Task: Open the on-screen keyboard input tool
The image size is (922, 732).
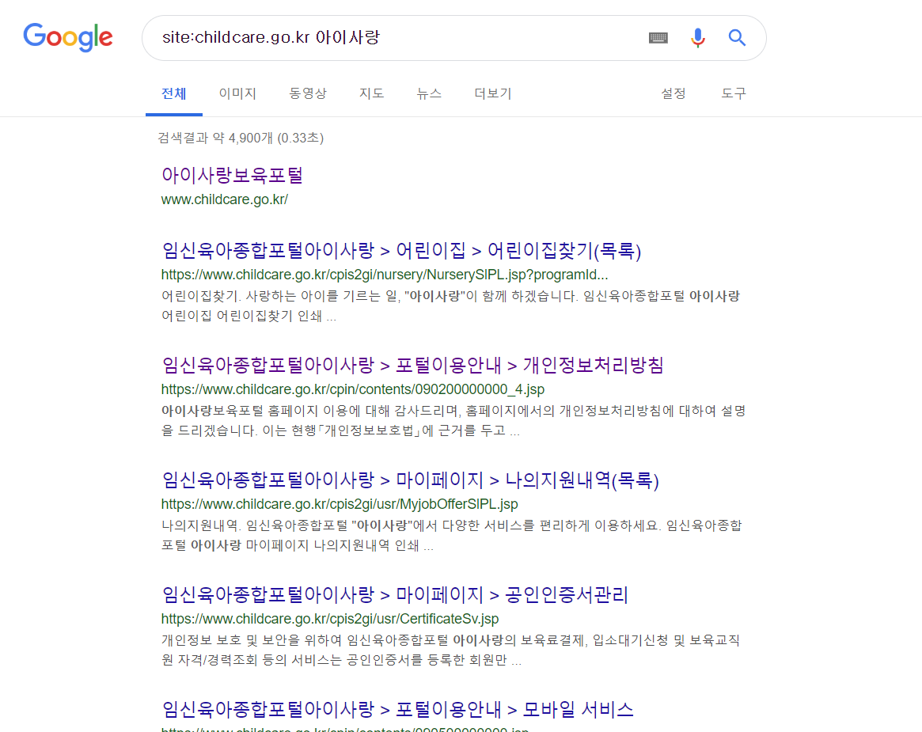Action: (x=658, y=38)
